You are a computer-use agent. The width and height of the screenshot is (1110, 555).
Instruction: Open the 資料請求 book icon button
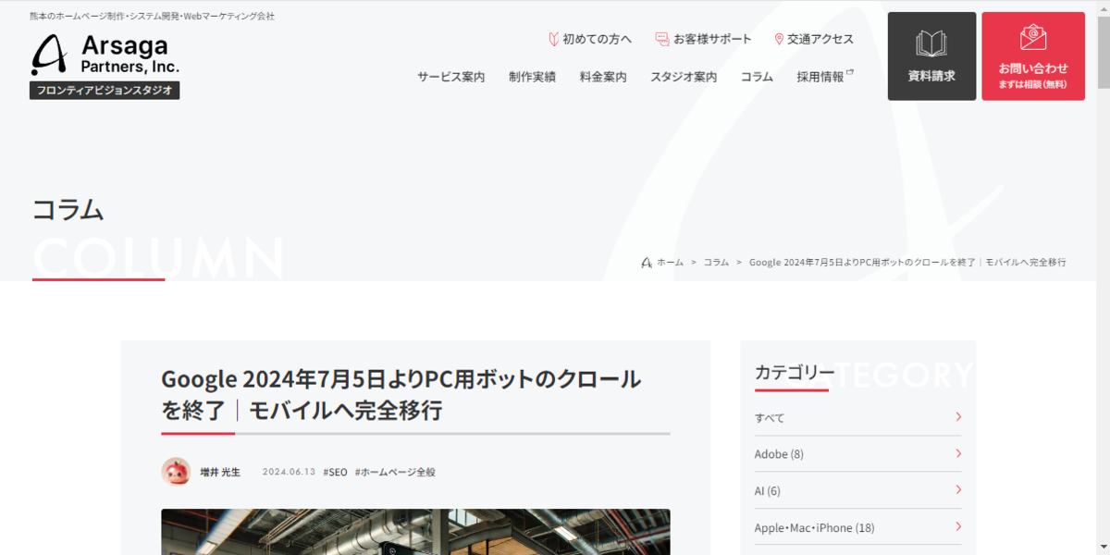tap(931, 56)
